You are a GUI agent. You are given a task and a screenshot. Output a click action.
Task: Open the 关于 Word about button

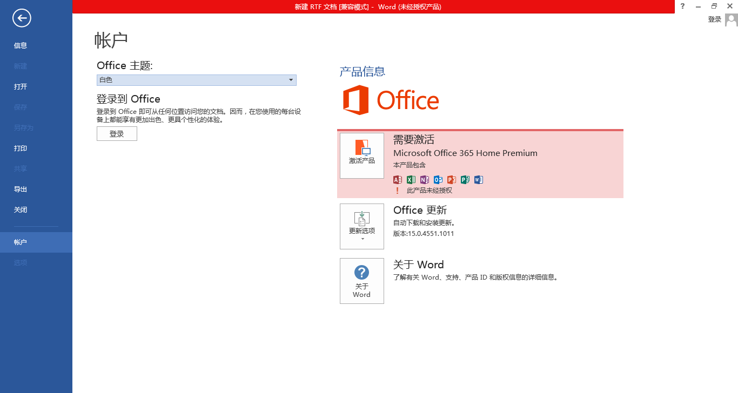pos(362,281)
